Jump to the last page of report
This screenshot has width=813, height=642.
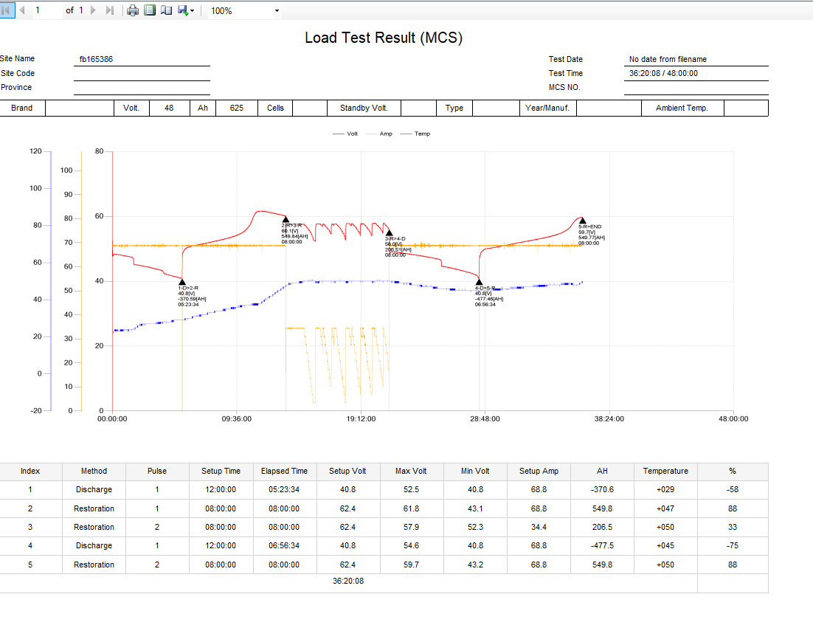tap(110, 10)
